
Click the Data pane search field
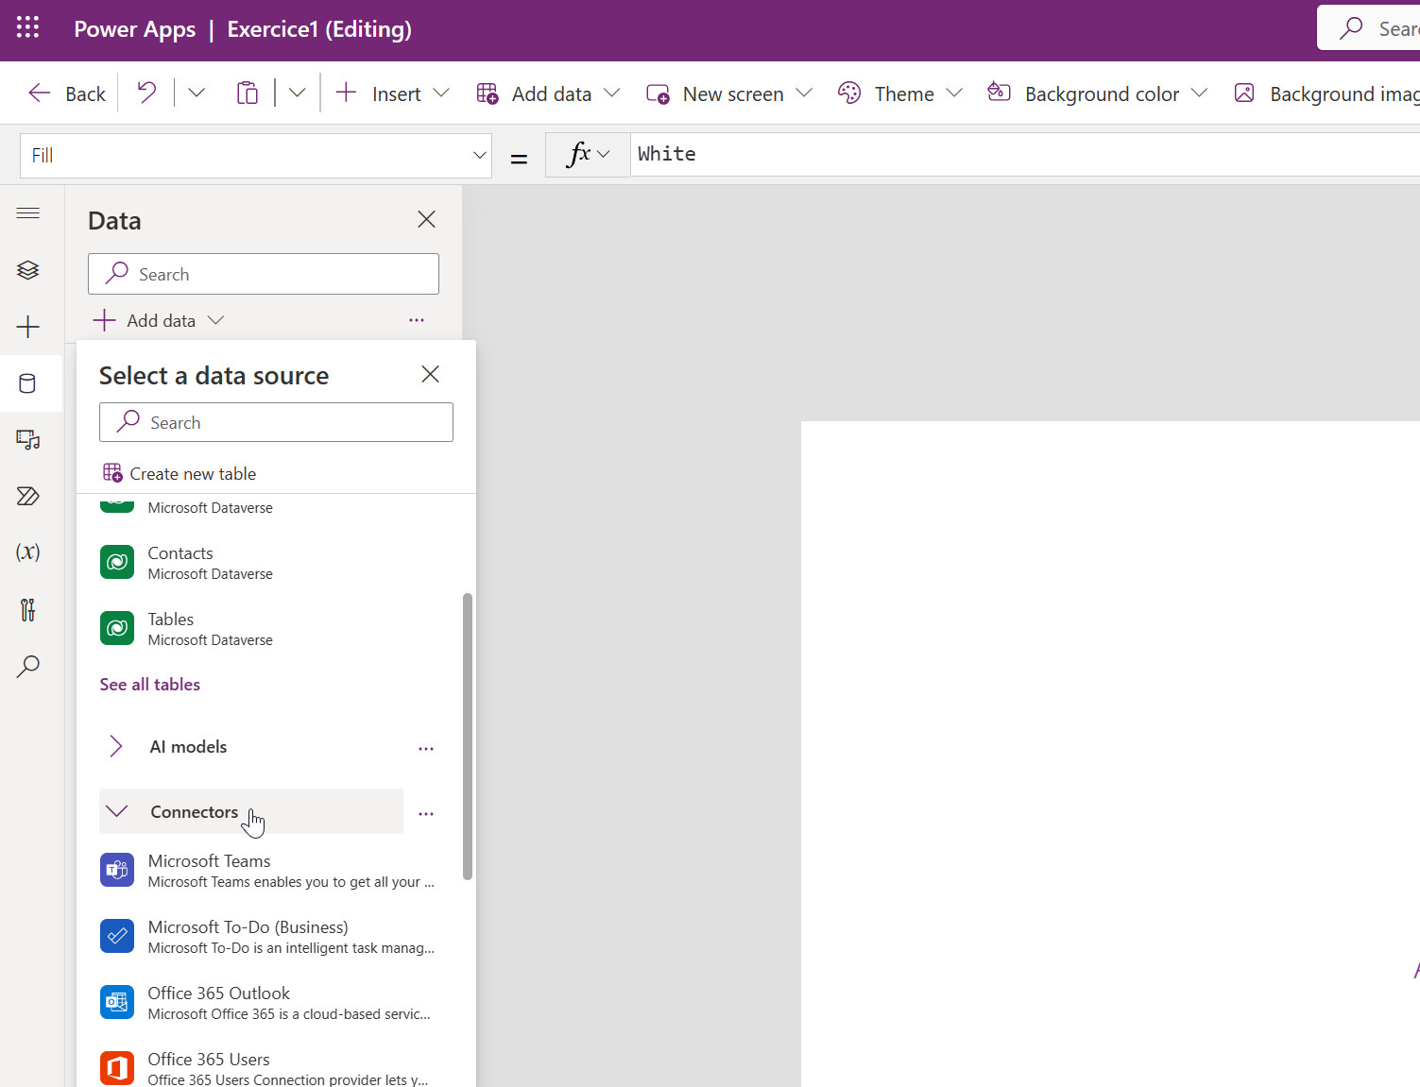coord(264,274)
